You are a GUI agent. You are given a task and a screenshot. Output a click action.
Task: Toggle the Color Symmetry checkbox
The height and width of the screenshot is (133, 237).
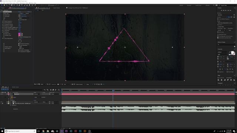tap(19, 45)
